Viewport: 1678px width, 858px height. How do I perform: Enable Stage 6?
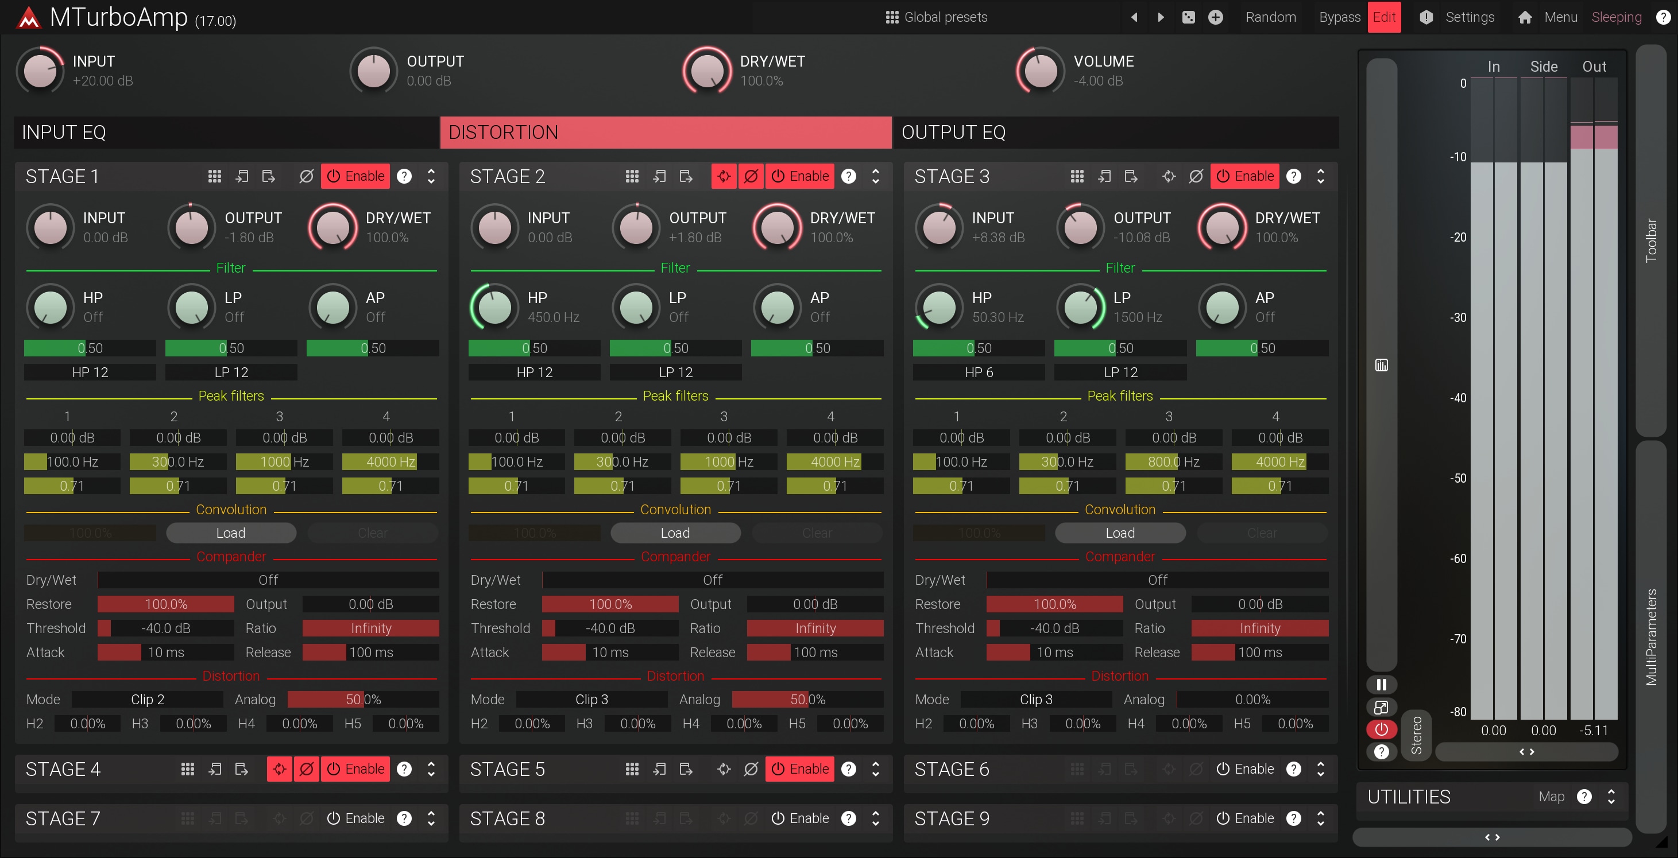(x=1245, y=769)
